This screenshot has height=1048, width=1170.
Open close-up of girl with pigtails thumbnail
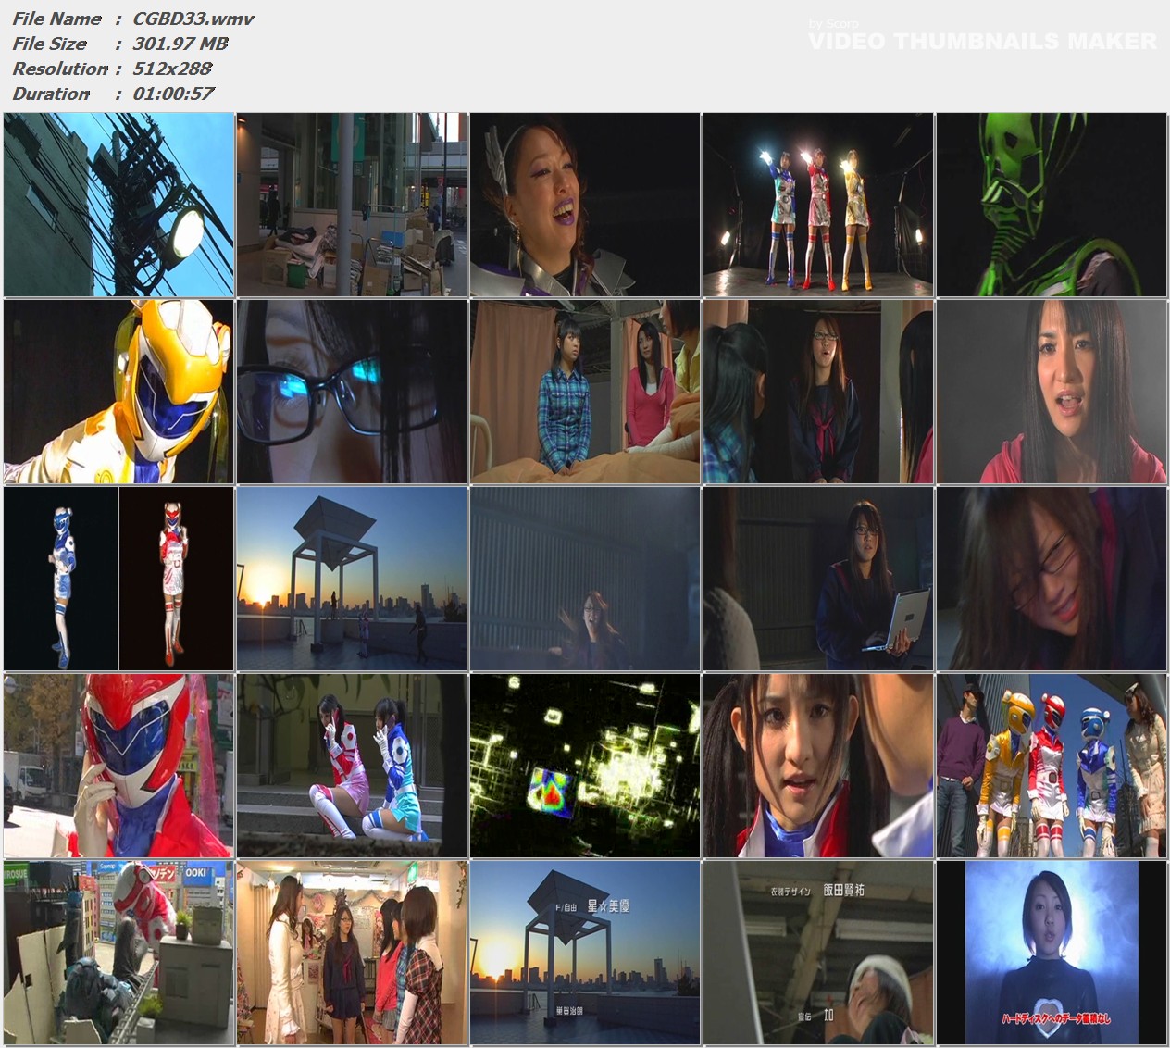[818, 766]
